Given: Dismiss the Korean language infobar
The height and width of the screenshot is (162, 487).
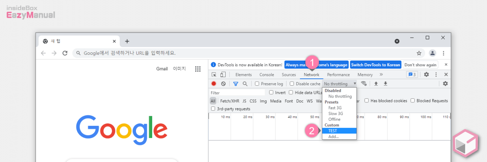Looking at the screenshot, I should (x=446, y=65).
